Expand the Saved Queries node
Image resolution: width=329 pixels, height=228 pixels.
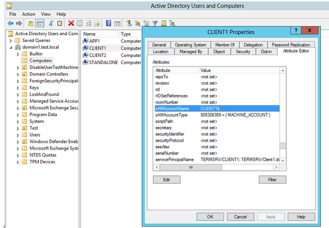click(11, 40)
